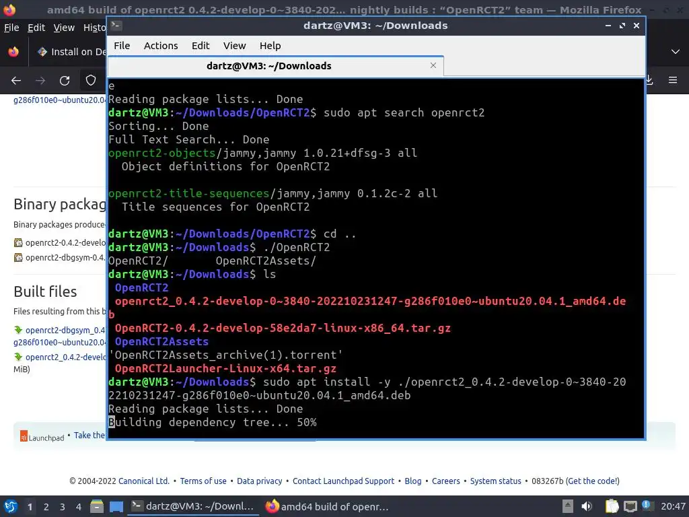Open Firefox View menu
Viewport: 689px width, 517px height.
tap(64, 28)
